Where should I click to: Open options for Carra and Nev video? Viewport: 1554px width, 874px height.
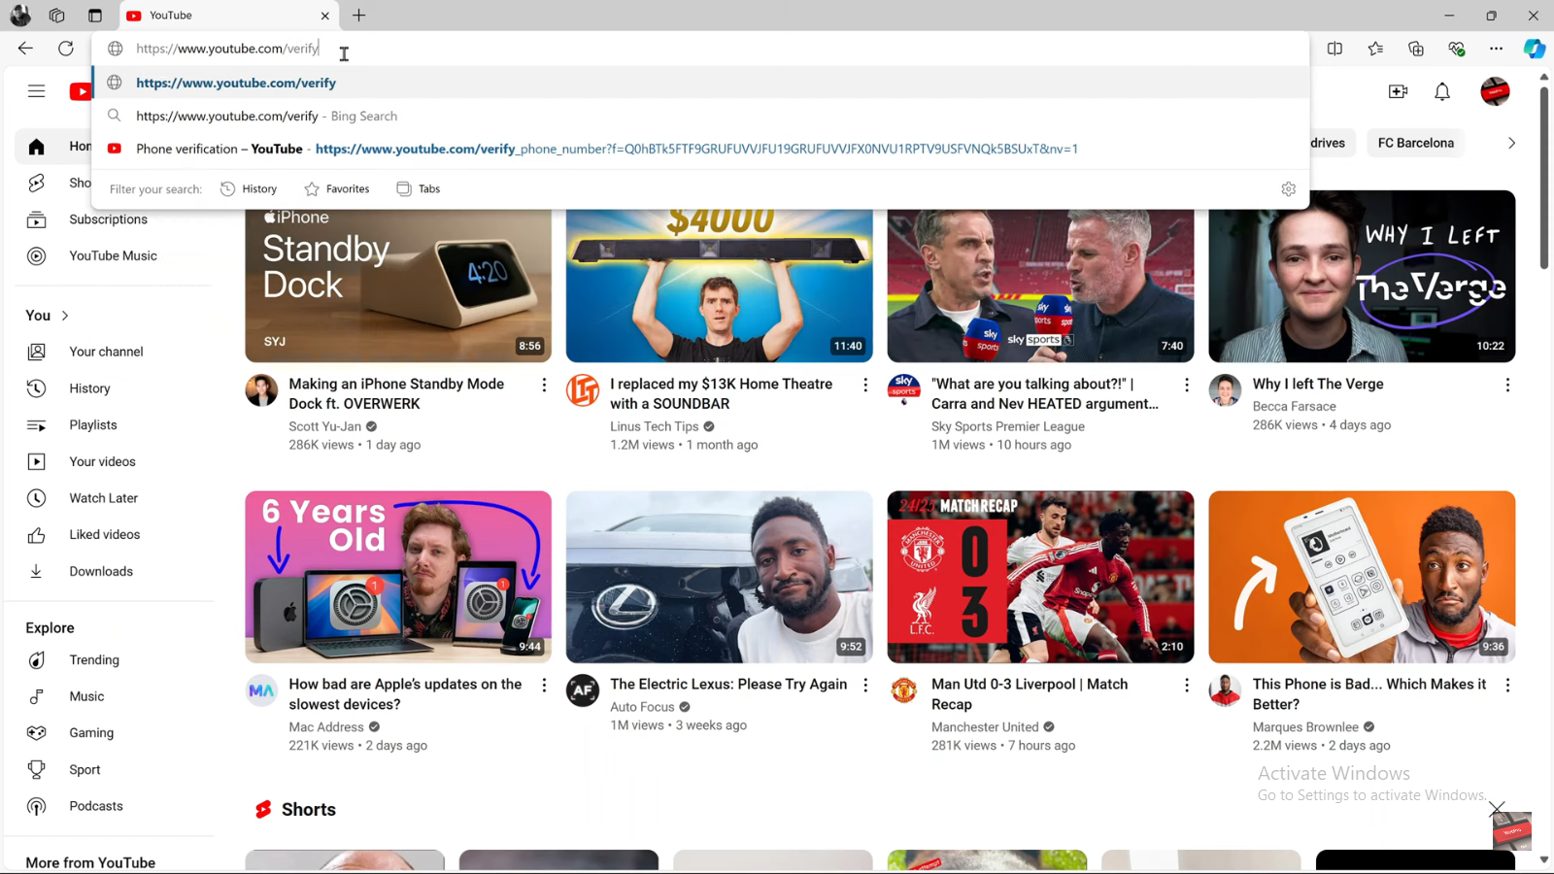tap(1186, 386)
